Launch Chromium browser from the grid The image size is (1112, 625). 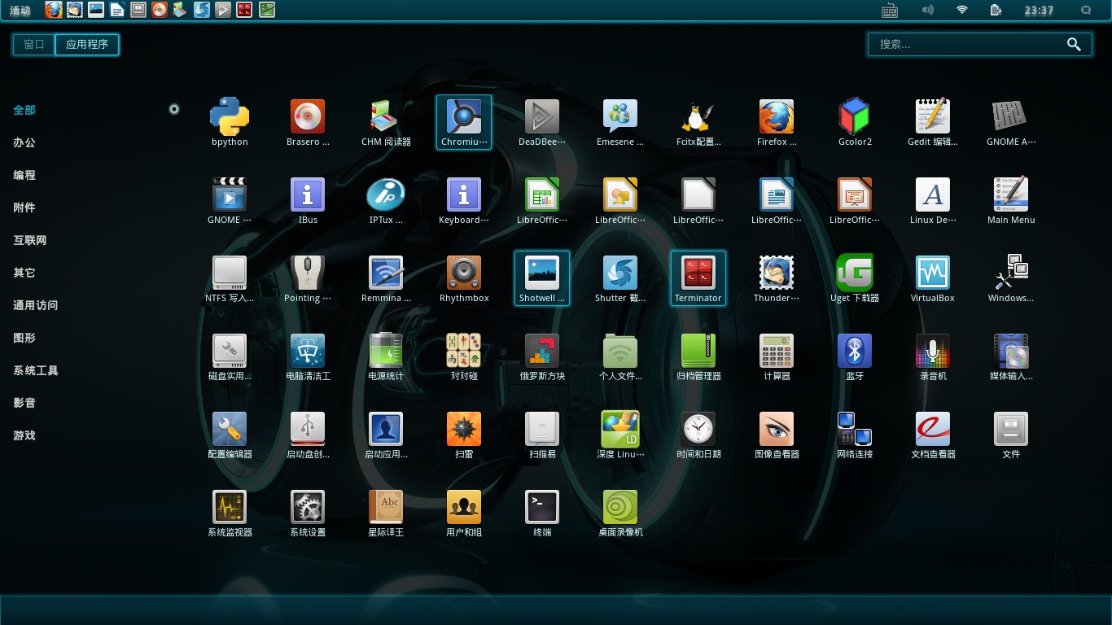coord(464,123)
